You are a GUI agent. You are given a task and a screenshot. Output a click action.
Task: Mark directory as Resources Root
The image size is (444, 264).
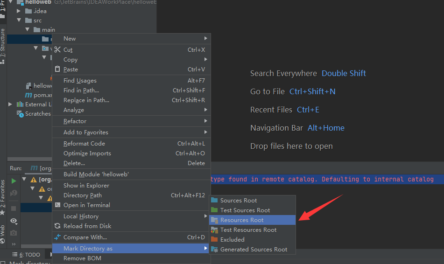coord(252,220)
